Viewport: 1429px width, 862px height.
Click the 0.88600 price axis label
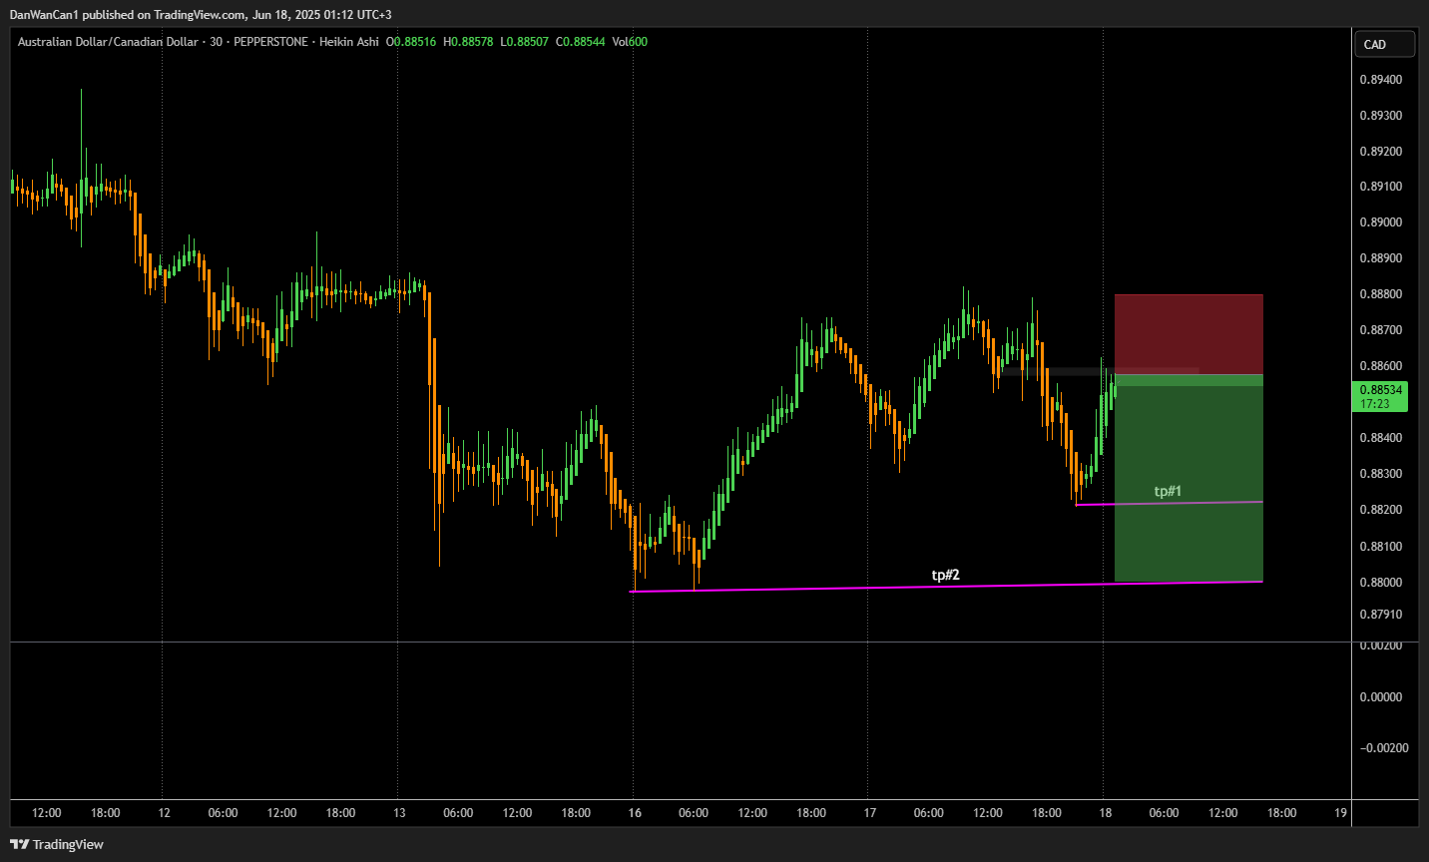tap(1380, 366)
